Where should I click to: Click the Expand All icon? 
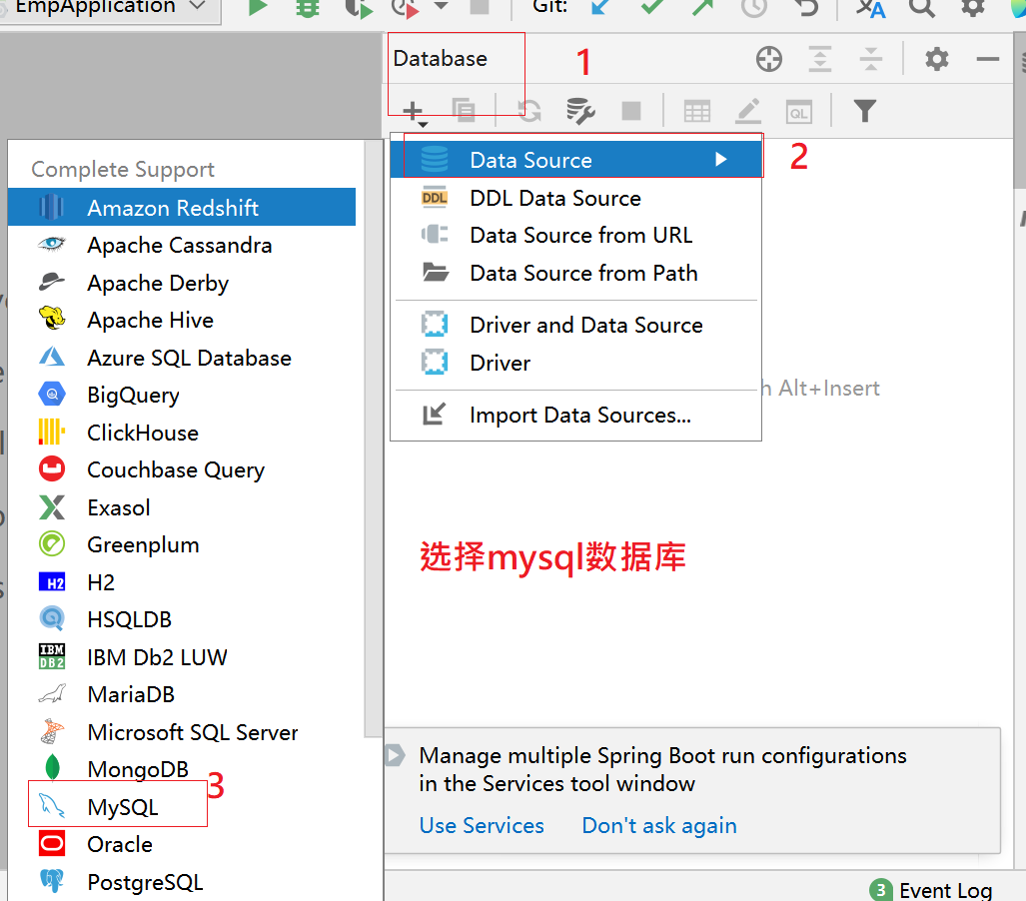(820, 59)
